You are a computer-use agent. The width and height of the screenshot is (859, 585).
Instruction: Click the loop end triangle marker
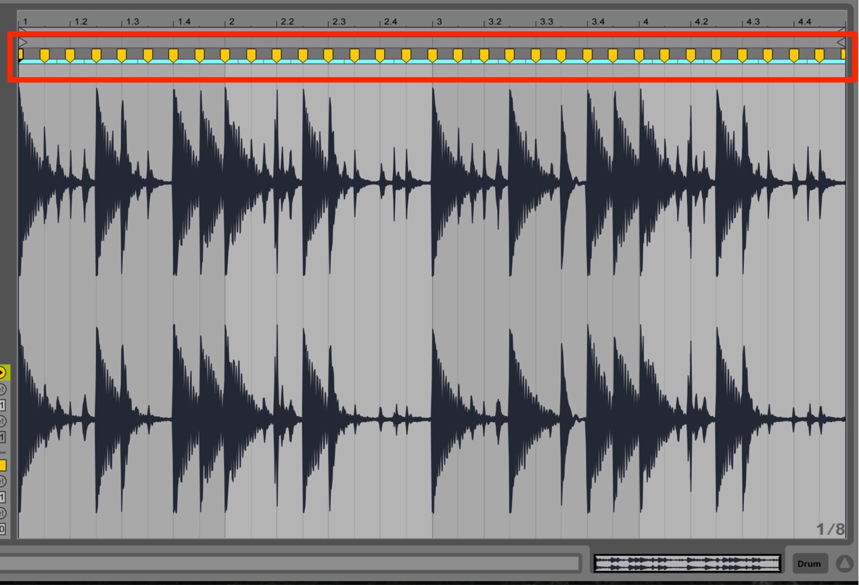(841, 43)
